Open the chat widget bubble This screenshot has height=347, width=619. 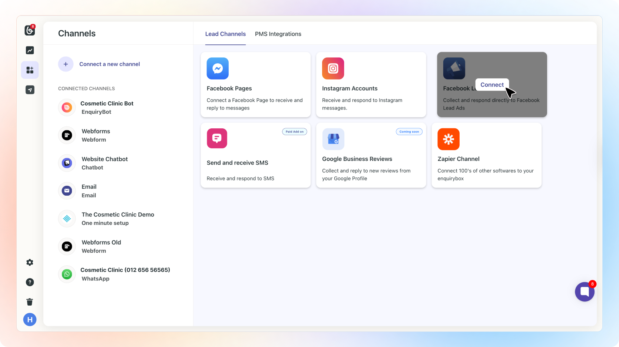(585, 292)
